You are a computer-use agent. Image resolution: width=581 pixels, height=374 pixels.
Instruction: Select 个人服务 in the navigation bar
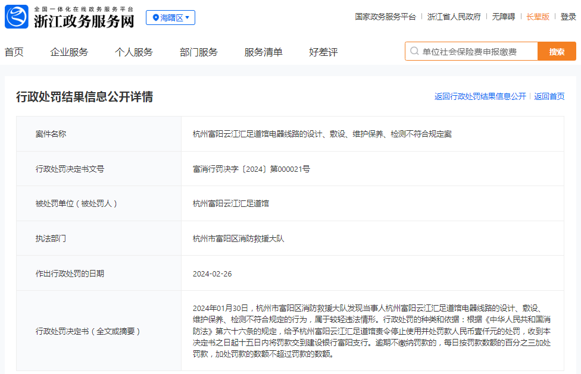[134, 52]
